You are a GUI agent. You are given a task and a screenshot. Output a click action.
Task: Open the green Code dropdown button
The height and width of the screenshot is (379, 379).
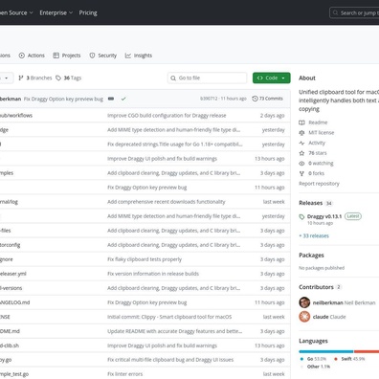pyautogui.click(x=272, y=78)
